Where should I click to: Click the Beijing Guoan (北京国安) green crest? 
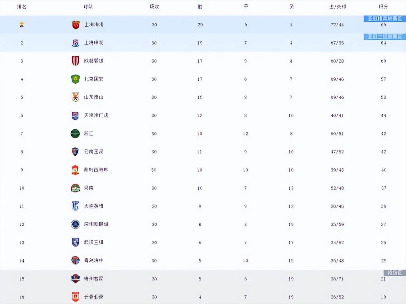(x=75, y=79)
